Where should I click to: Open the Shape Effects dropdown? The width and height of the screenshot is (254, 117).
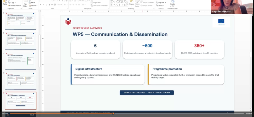click(147, 6)
